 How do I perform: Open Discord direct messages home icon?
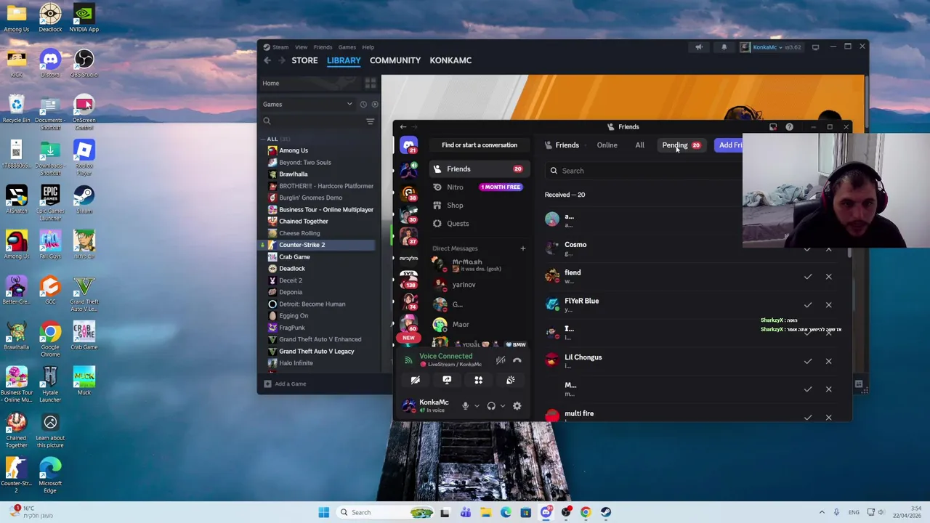(x=409, y=145)
